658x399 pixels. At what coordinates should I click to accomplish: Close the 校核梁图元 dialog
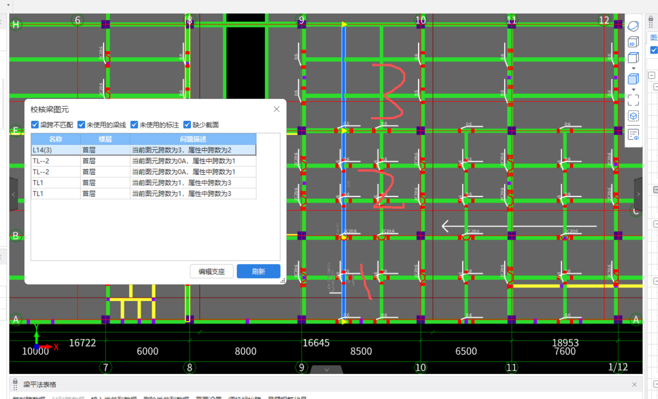click(x=276, y=109)
